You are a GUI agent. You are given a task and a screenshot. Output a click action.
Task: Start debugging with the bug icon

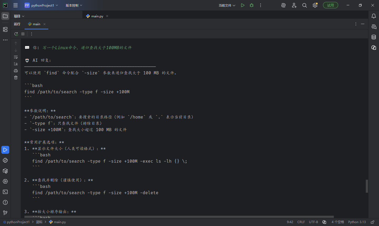click(x=252, y=5)
